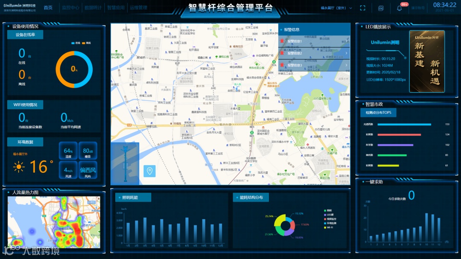Click the 当前连接设备数 label
The width and height of the screenshot is (461, 259).
[30, 127]
